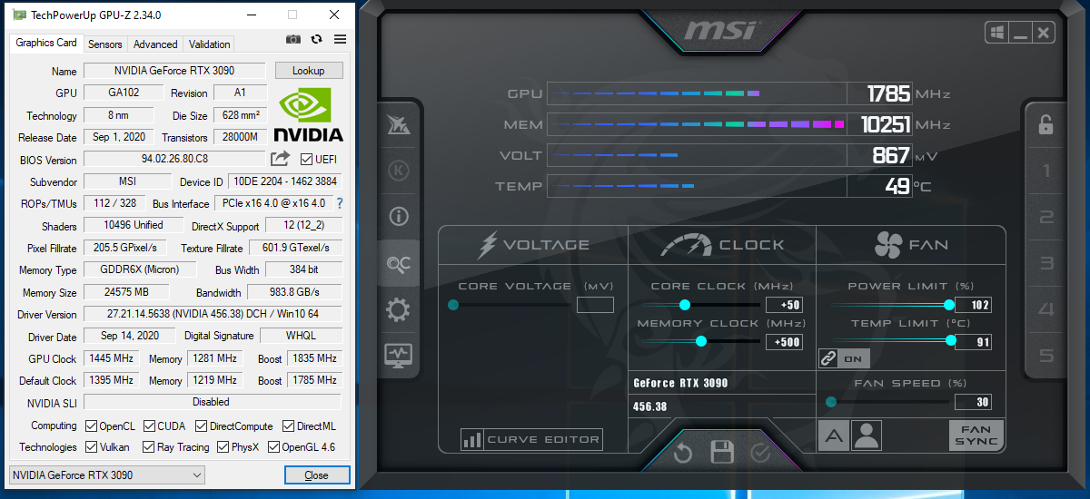Click the Fan Speed 30 value field
This screenshot has height=499, width=1090.
[973, 402]
